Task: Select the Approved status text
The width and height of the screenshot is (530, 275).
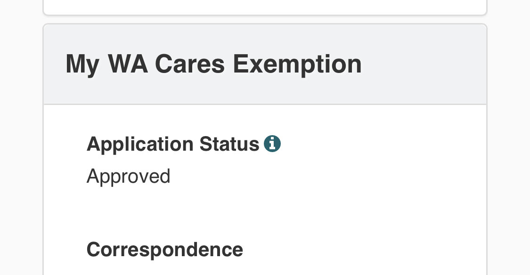Action: (129, 177)
